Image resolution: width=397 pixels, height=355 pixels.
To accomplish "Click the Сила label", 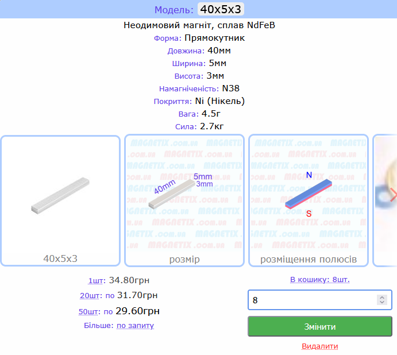I will point(186,126).
